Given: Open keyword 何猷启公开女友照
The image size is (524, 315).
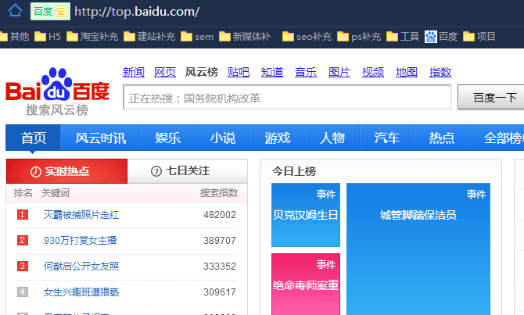Looking at the screenshot, I should [81, 266].
